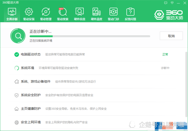Click the shield icon for 系统安全防护

(16, 95)
